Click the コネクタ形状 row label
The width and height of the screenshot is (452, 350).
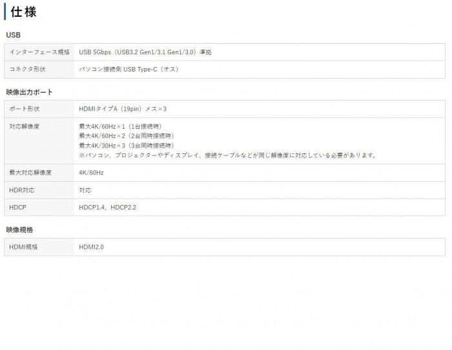(x=27, y=70)
